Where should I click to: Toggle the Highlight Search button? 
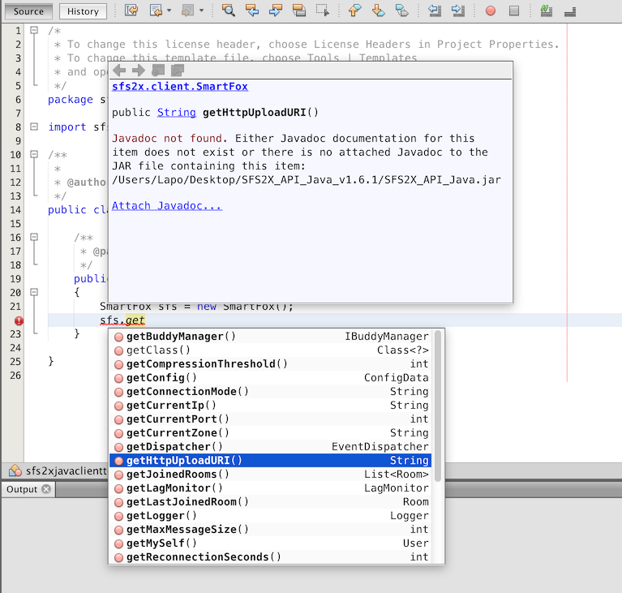tap(299, 11)
